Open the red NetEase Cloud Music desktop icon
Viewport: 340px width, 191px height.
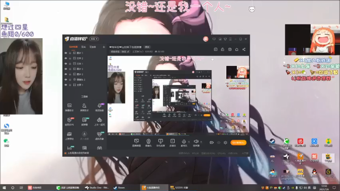tap(300, 143)
